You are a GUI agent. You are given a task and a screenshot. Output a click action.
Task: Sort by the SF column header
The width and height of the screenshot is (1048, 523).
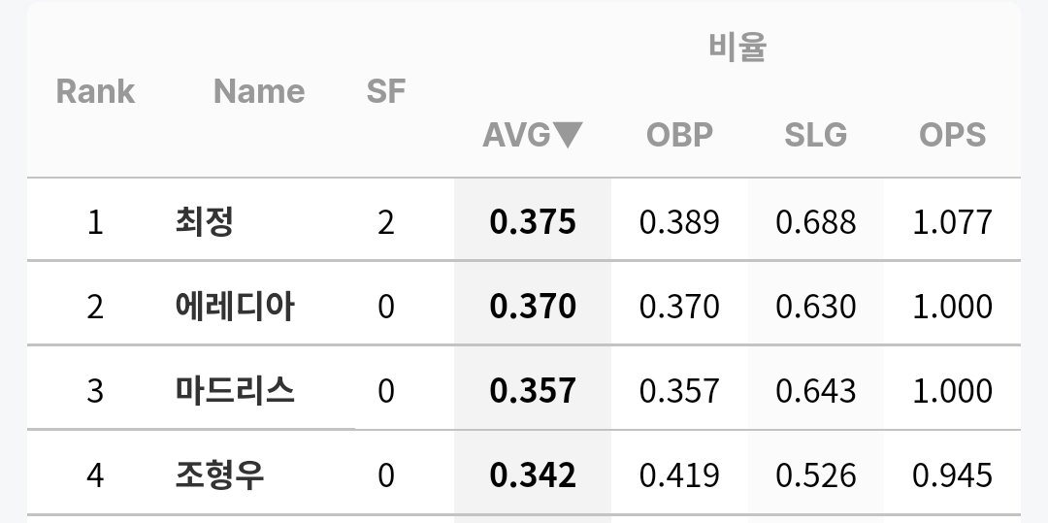385,91
